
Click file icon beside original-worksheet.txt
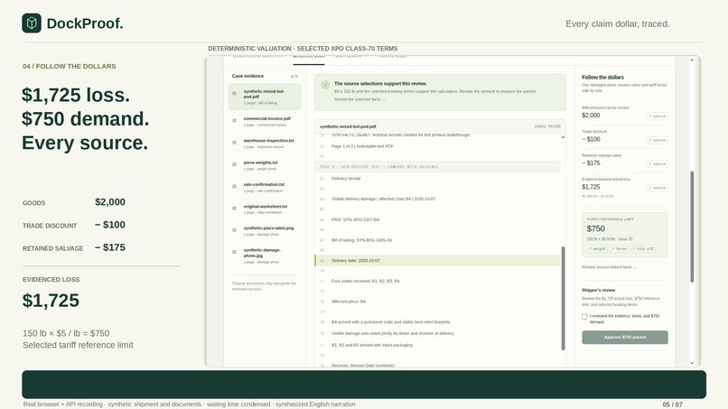click(x=235, y=208)
